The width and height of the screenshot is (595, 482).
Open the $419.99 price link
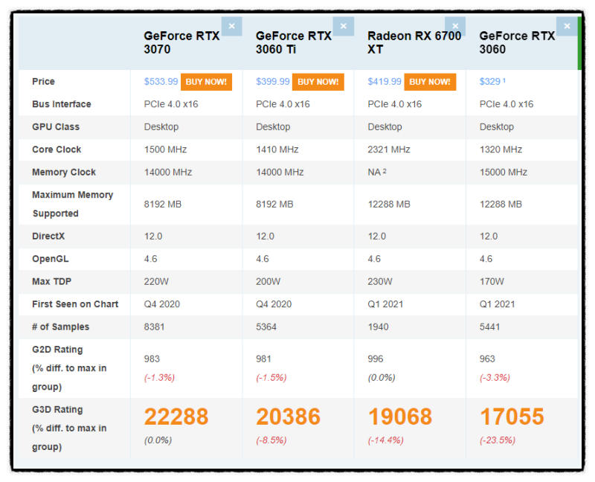click(x=385, y=82)
